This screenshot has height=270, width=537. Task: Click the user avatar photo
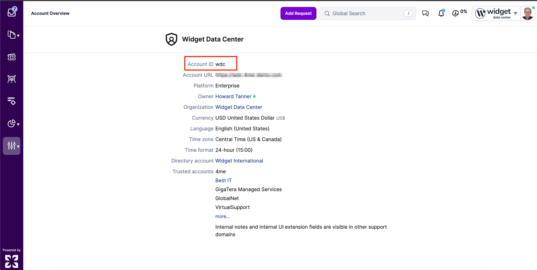click(x=528, y=13)
